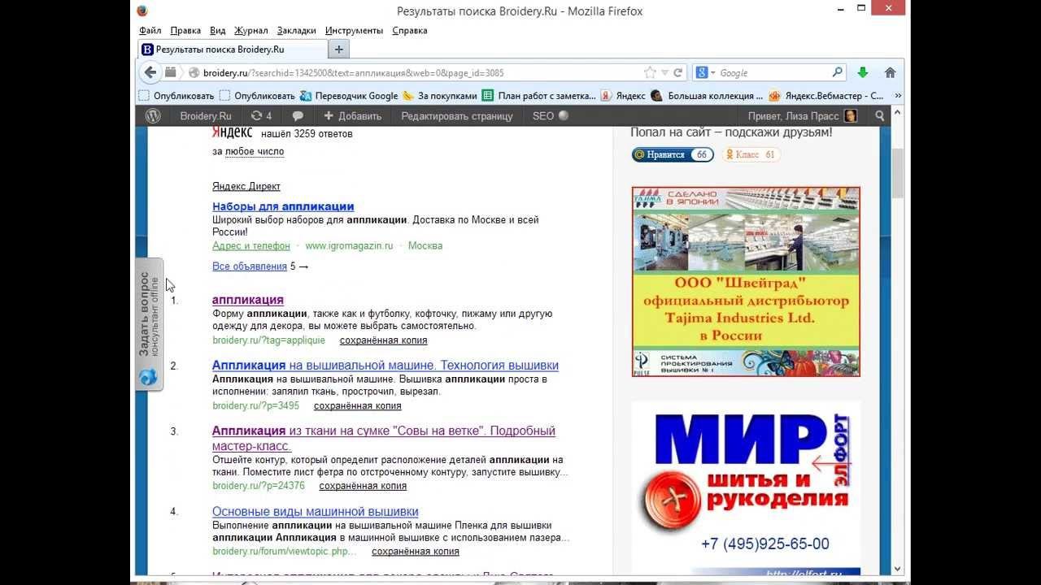Click the first Опубликовать bookmarklet
The width and height of the screenshot is (1041, 585).
coord(176,95)
